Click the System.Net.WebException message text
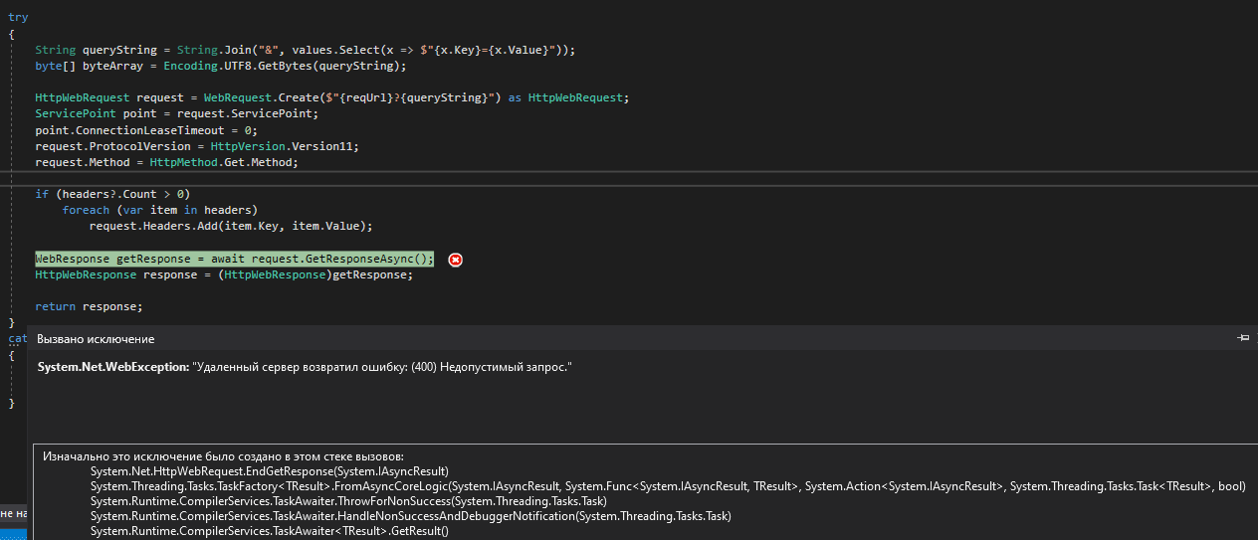This screenshot has height=540, width=1258. [x=305, y=367]
